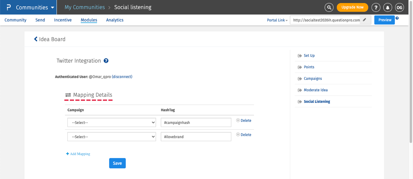Click the #ilovebrand hashtag input field
The image size is (413, 179).
coord(196,137)
